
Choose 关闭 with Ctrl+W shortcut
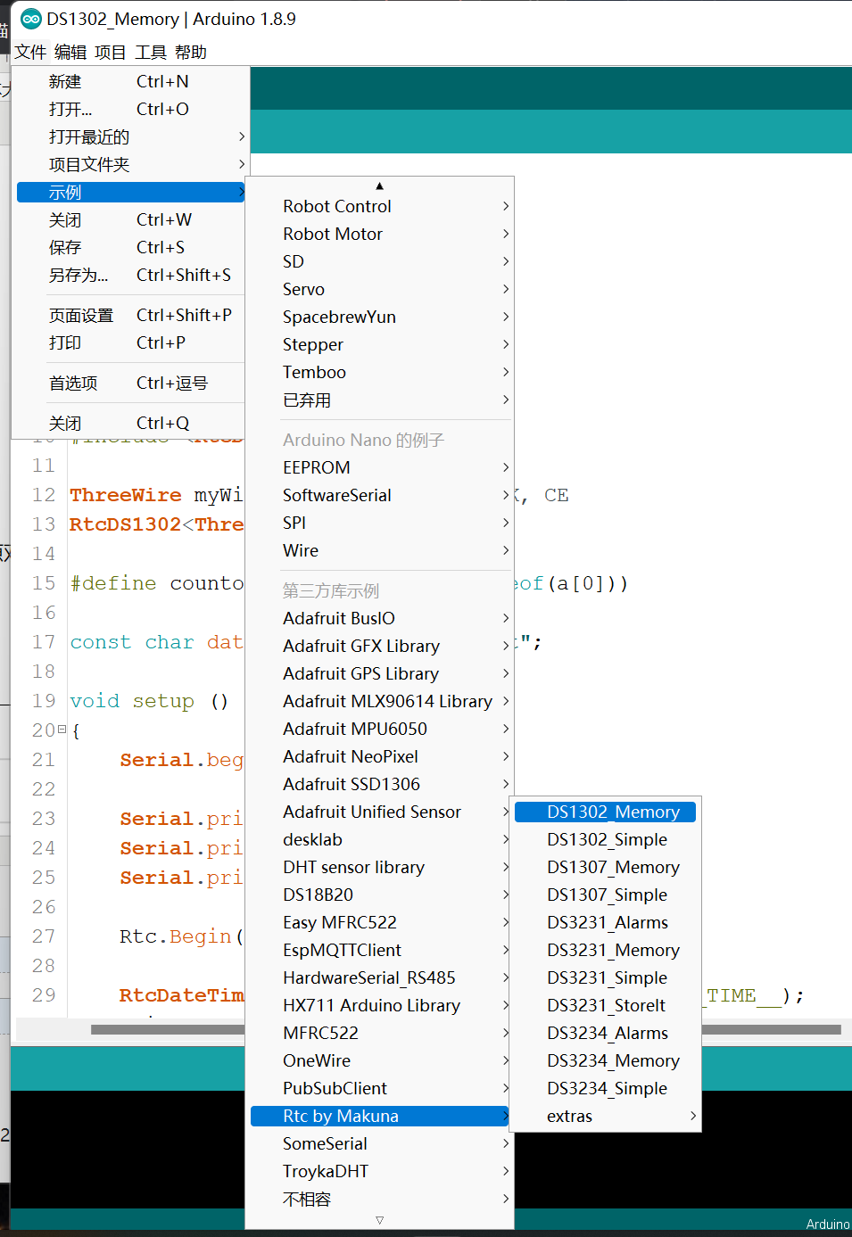(x=130, y=219)
